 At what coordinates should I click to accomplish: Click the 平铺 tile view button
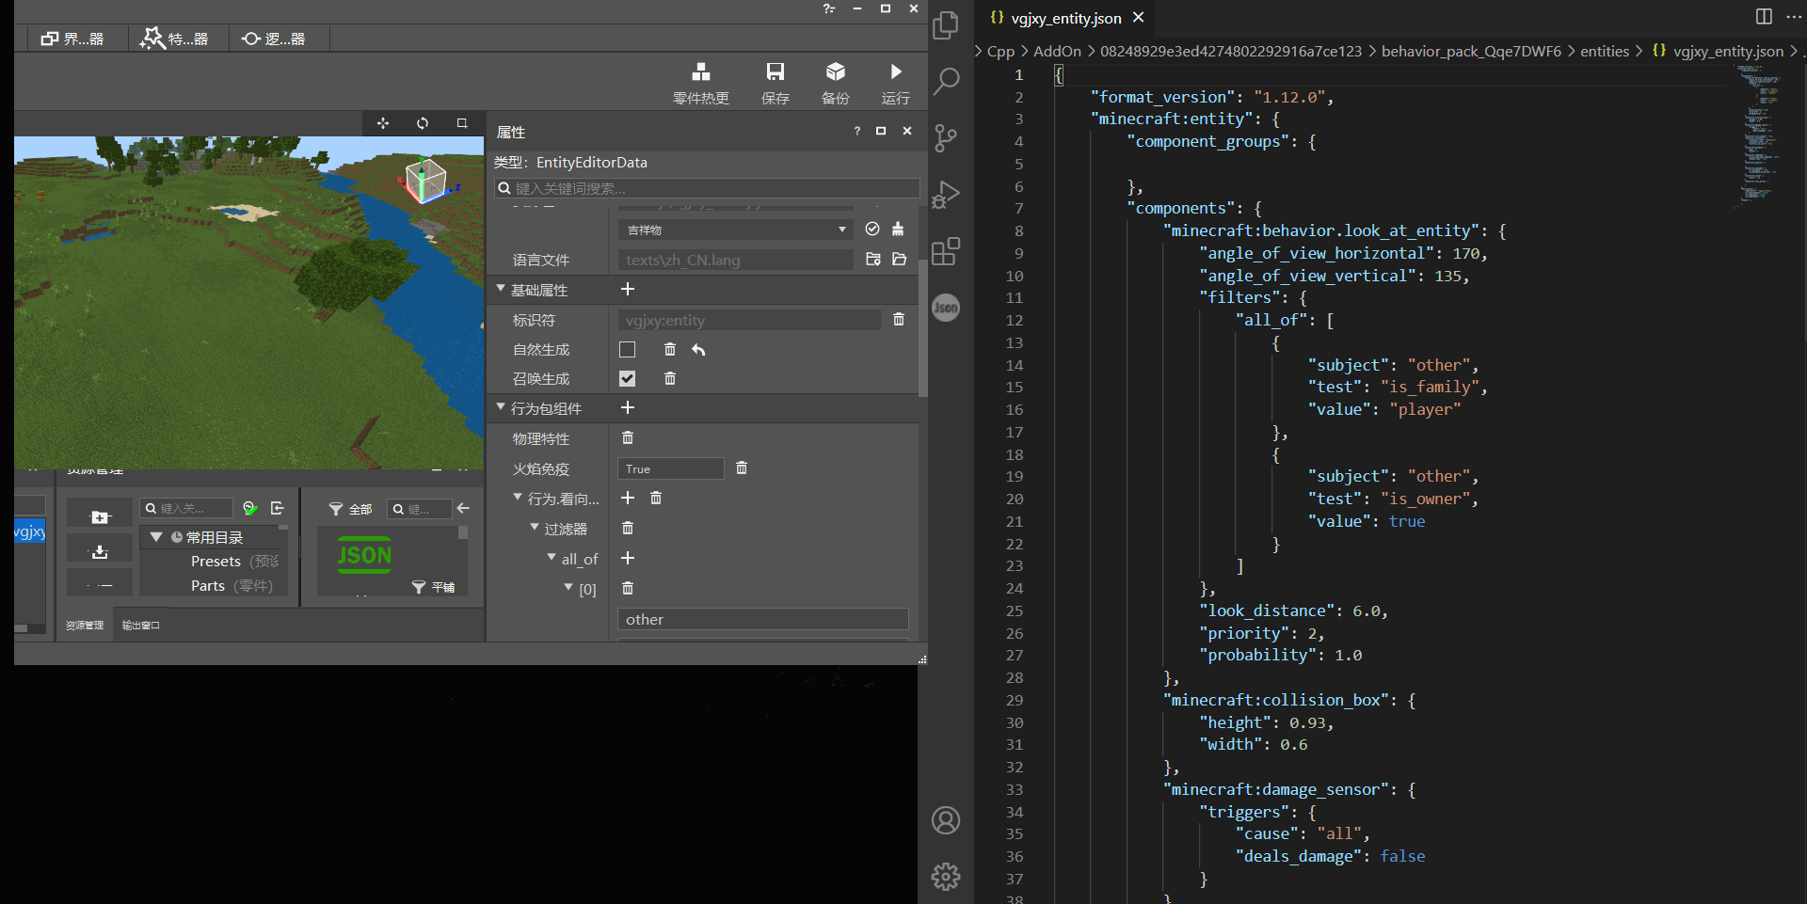434,587
